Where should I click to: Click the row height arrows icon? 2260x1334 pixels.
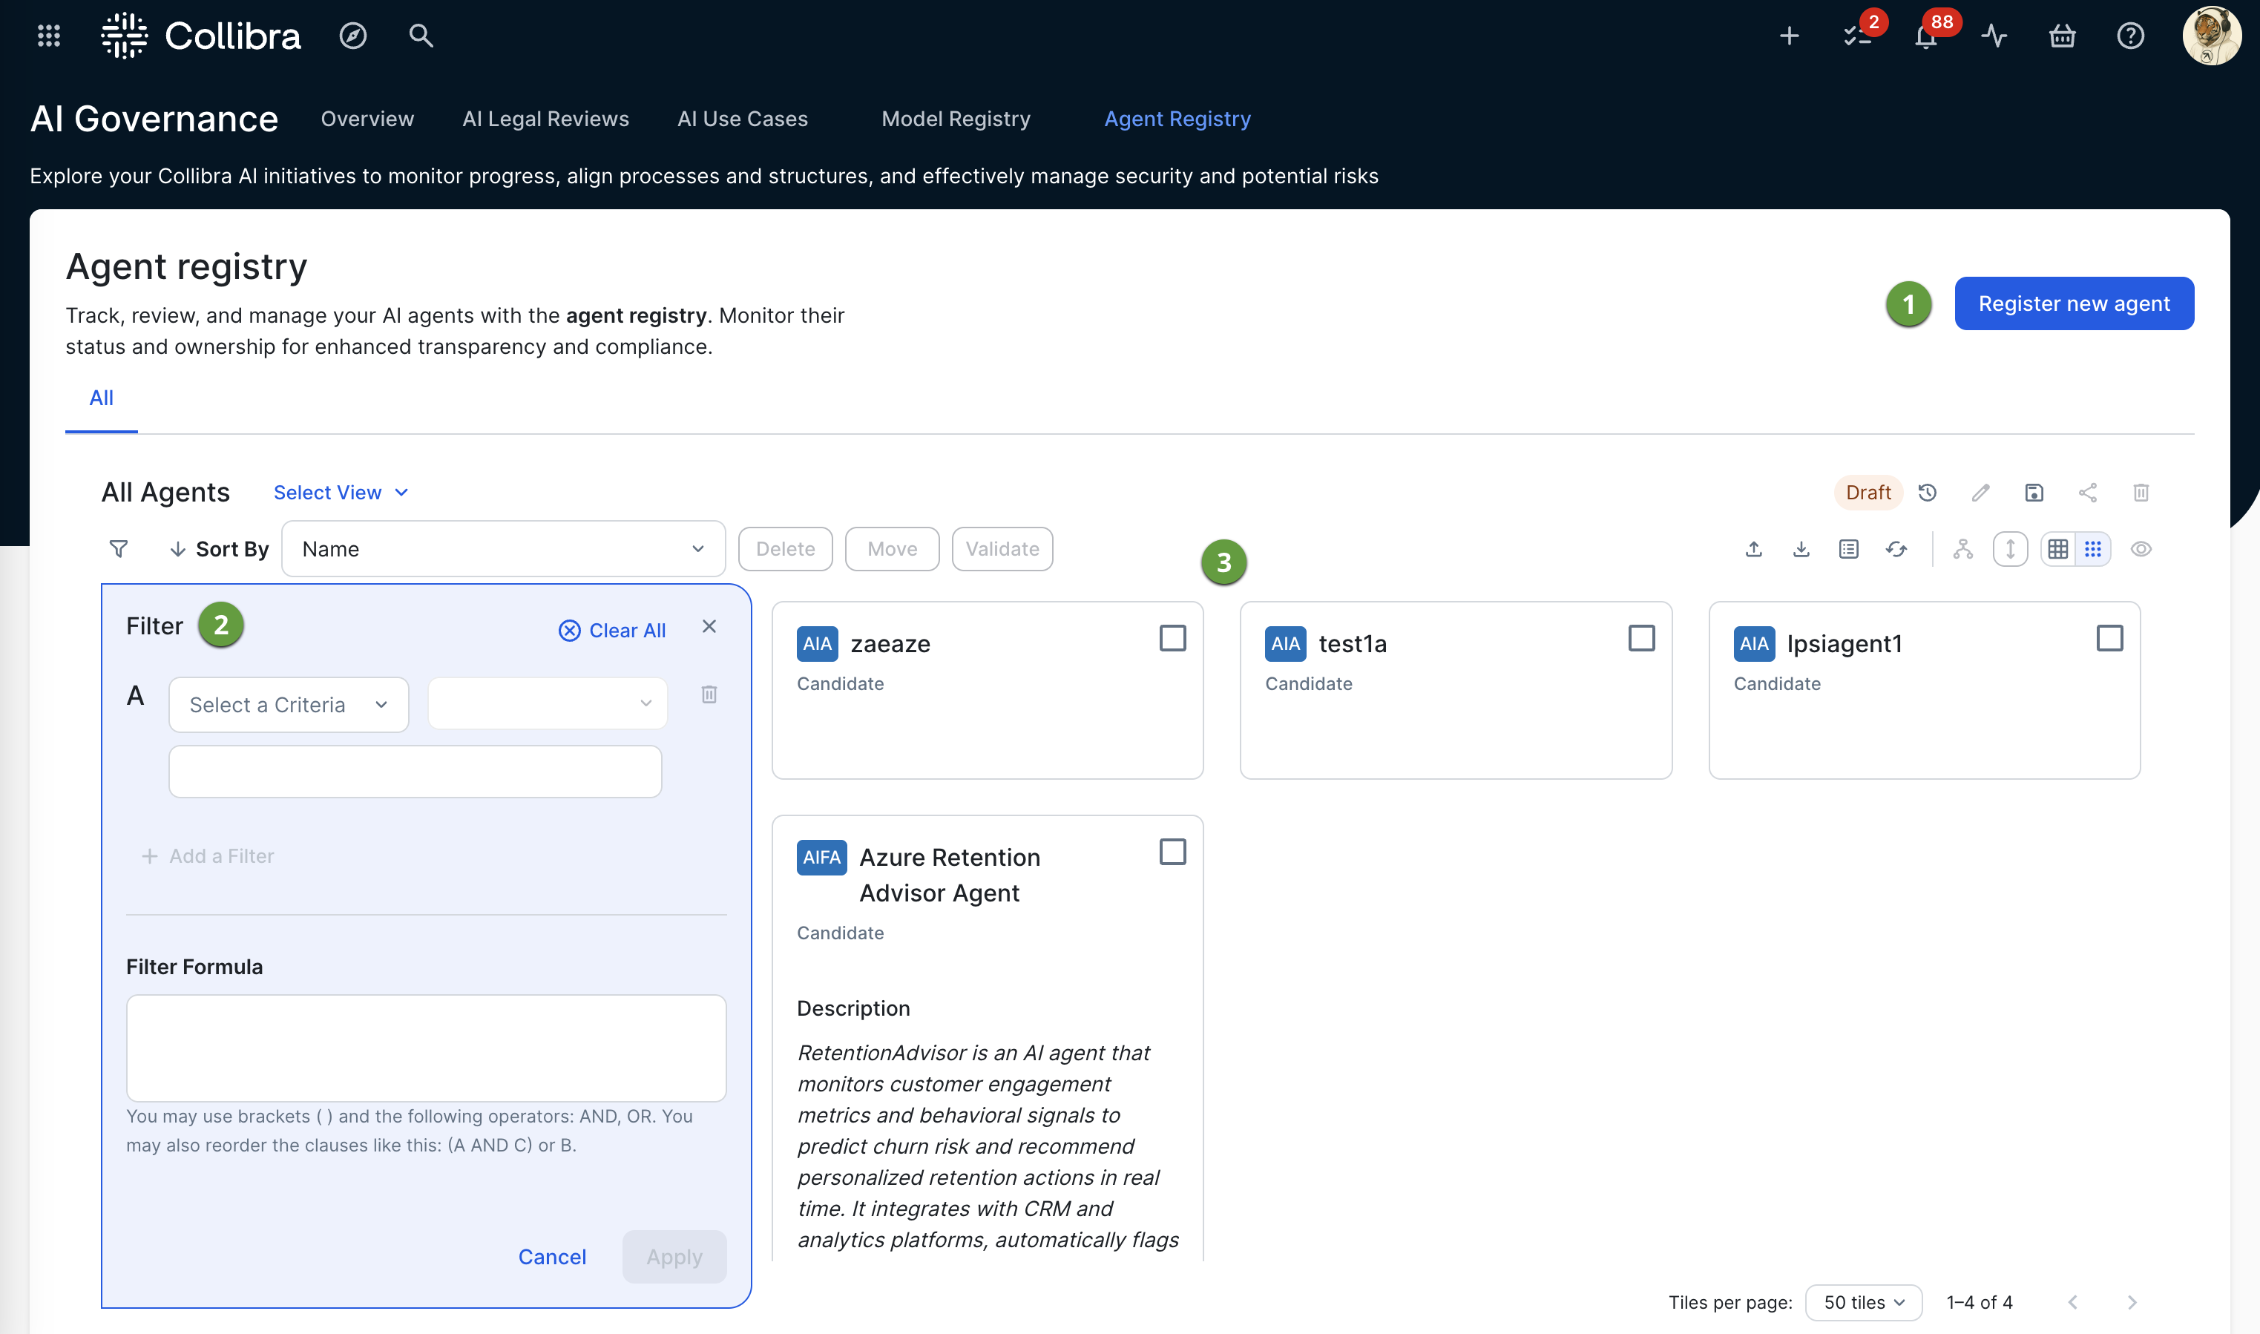click(2011, 549)
